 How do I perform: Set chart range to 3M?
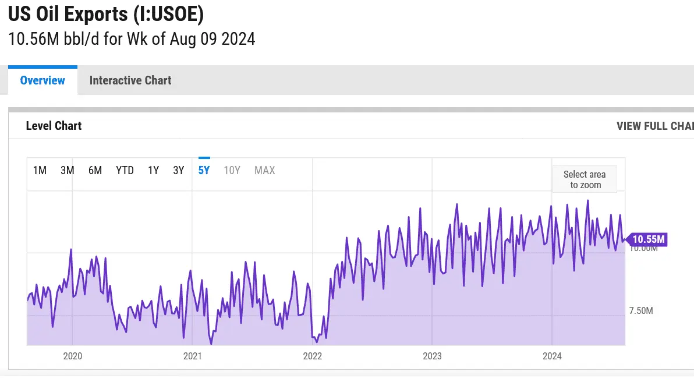click(68, 171)
